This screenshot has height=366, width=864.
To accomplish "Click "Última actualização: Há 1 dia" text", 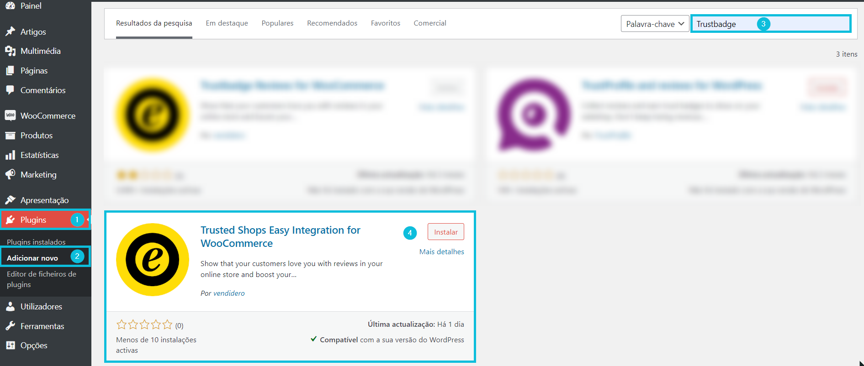I will (x=416, y=324).
